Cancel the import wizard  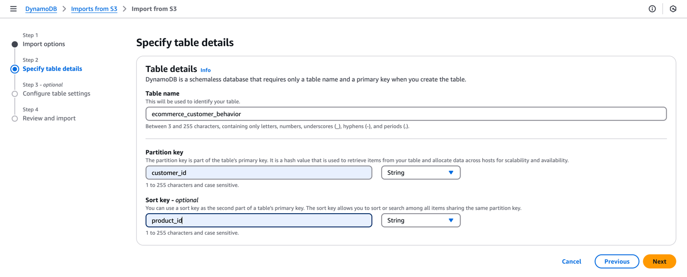click(x=571, y=262)
